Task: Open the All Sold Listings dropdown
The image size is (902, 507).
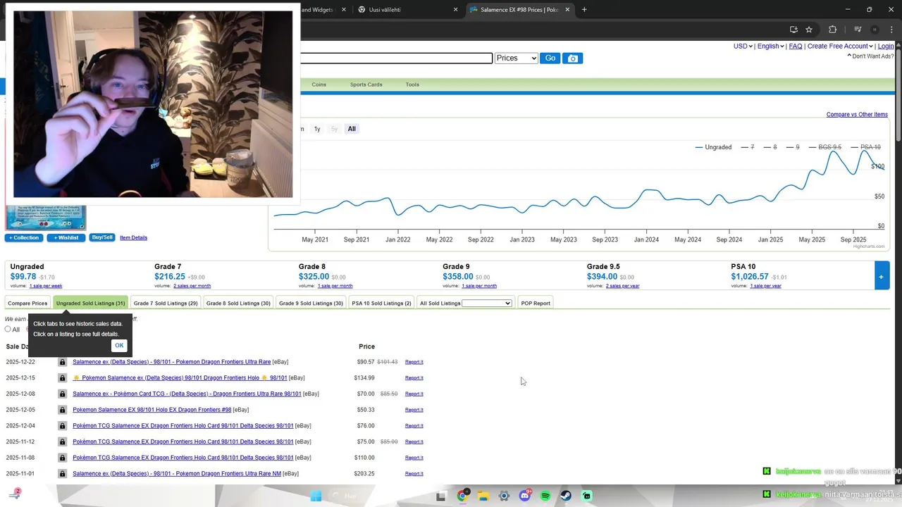Action: [x=486, y=303]
